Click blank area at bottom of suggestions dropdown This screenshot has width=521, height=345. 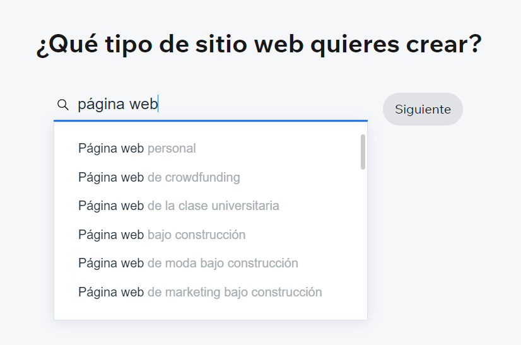point(208,312)
